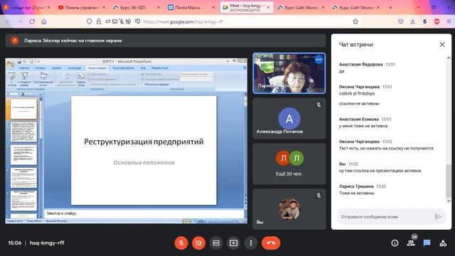Screen dimensions: 455x256
Task: Open the activities shapes icon
Action: (x=443, y=243)
